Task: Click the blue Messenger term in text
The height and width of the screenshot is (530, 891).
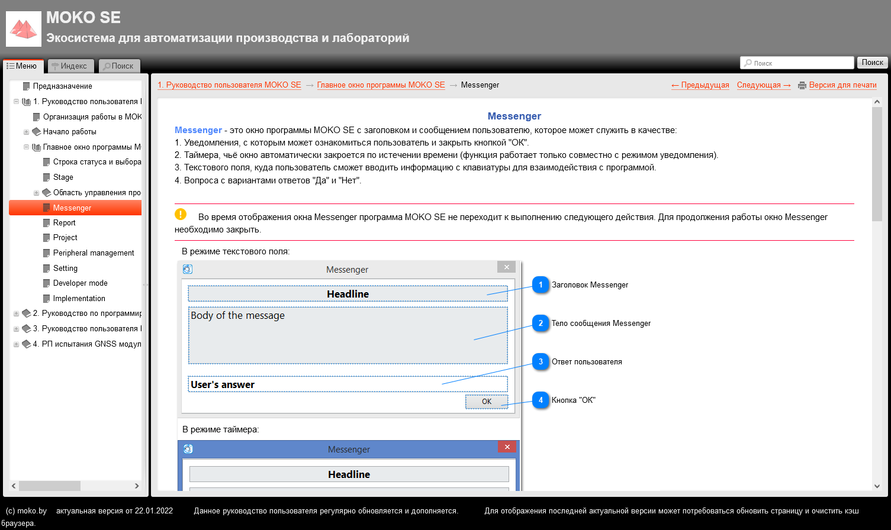Action: [x=198, y=130]
